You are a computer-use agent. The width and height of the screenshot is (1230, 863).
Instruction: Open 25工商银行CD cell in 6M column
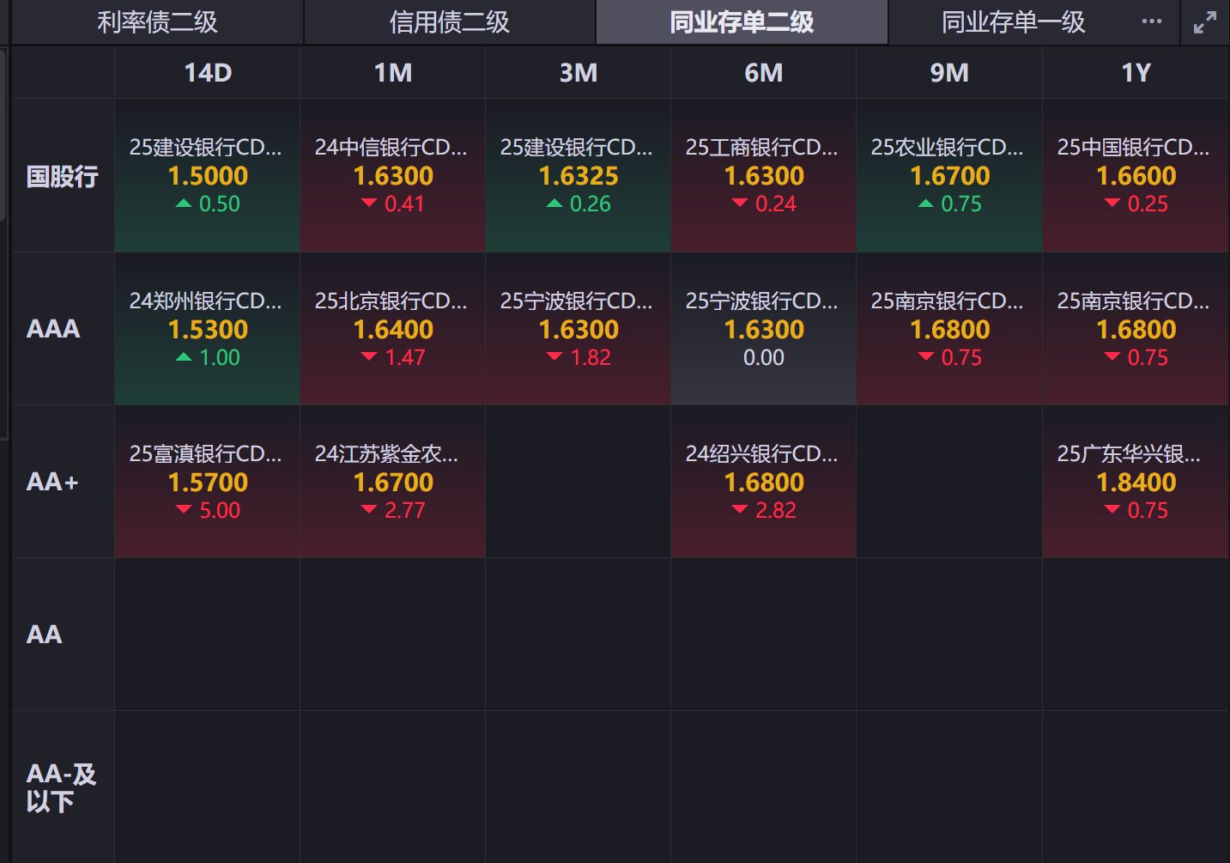click(x=763, y=175)
